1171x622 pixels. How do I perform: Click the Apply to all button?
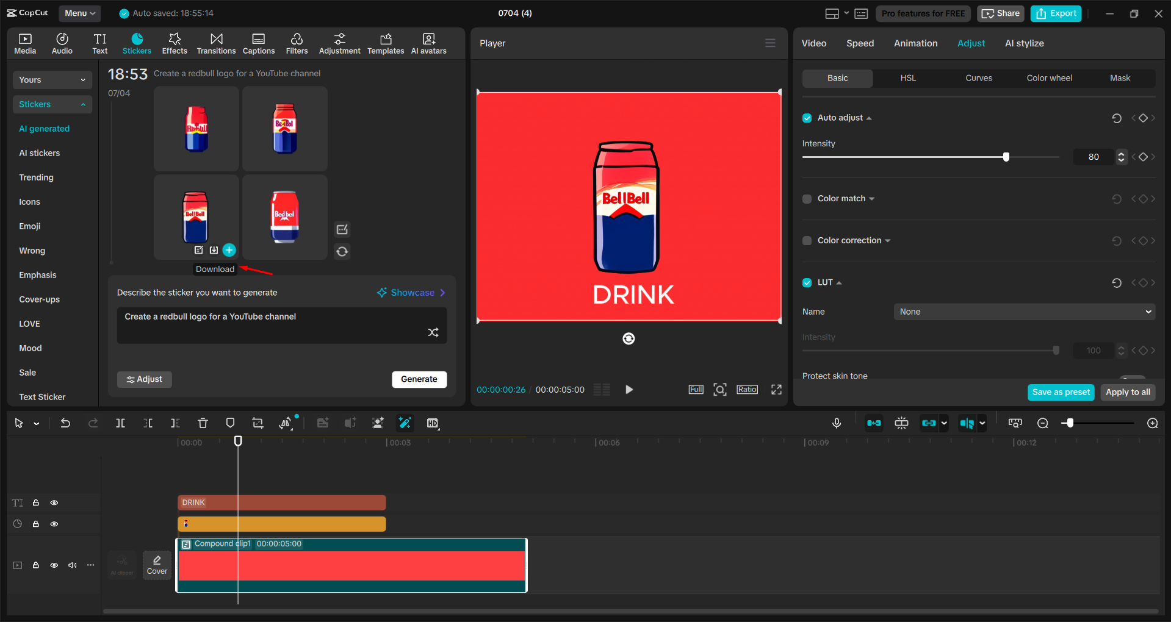click(1127, 392)
